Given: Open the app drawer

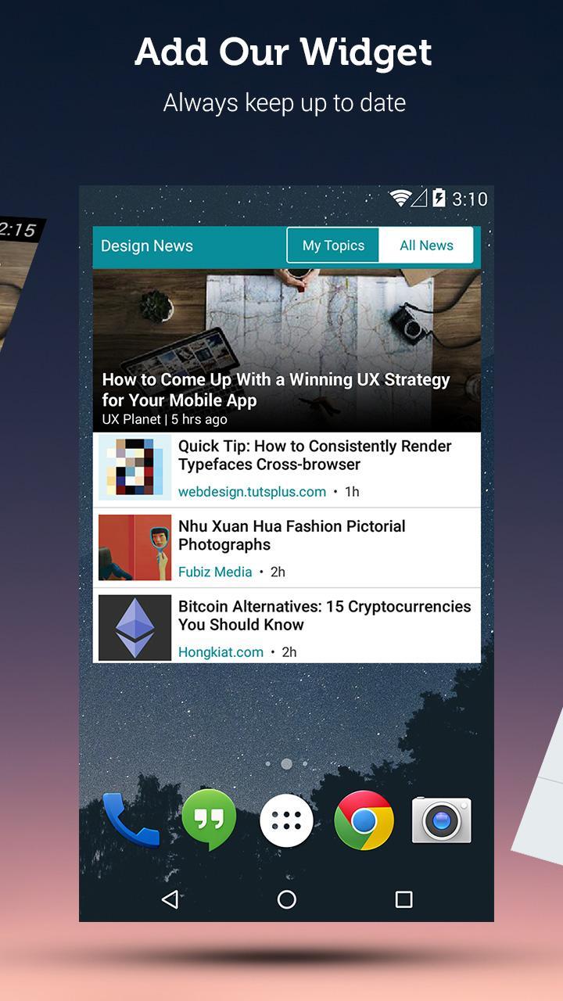Looking at the screenshot, I should click(286, 820).
